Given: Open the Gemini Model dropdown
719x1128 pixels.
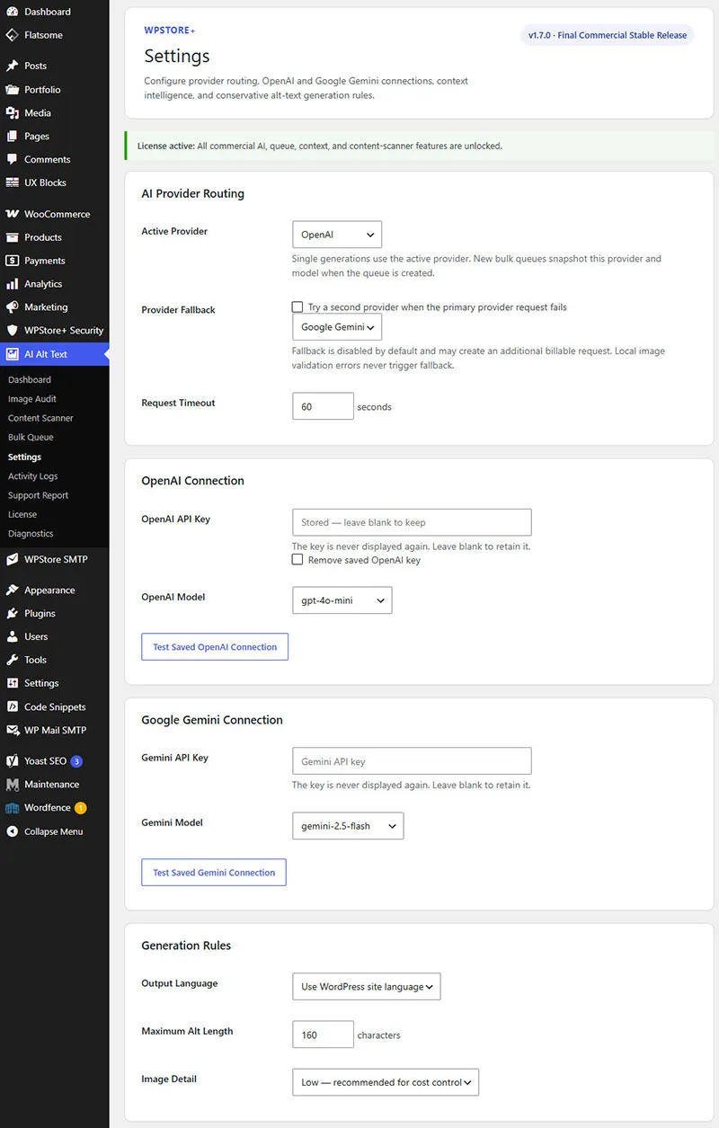Looking at the screenshot, I should pos(348,826).
